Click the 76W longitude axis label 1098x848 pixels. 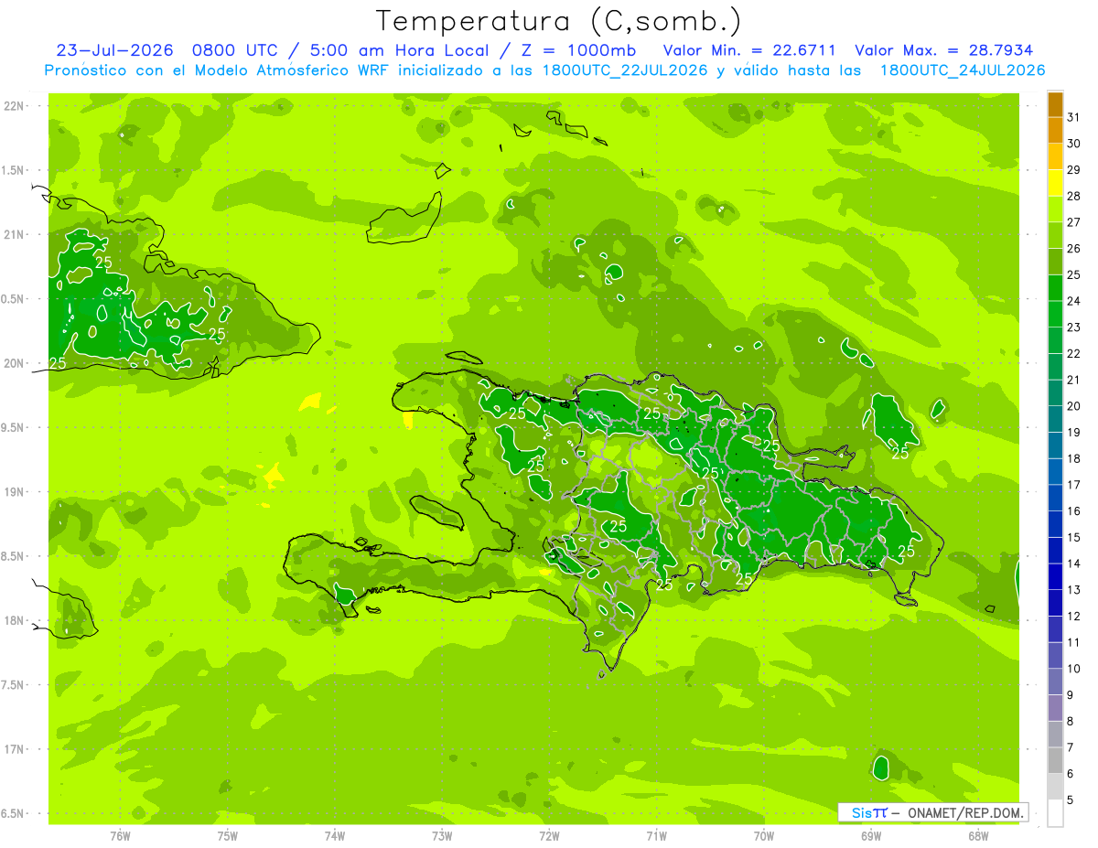tap(120, 835)
